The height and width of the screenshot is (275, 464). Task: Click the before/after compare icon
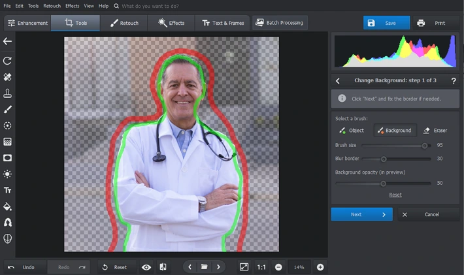point(163,267)
